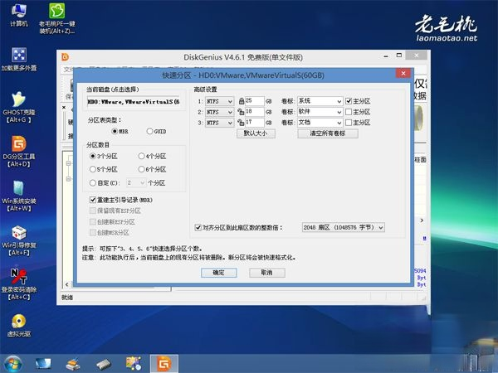
Task: Launch DG分区工具 desktop icon
Action: click(19, 152)
